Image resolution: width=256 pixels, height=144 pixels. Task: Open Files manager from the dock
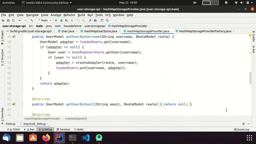pyautogui.click(x=20, y=138)
